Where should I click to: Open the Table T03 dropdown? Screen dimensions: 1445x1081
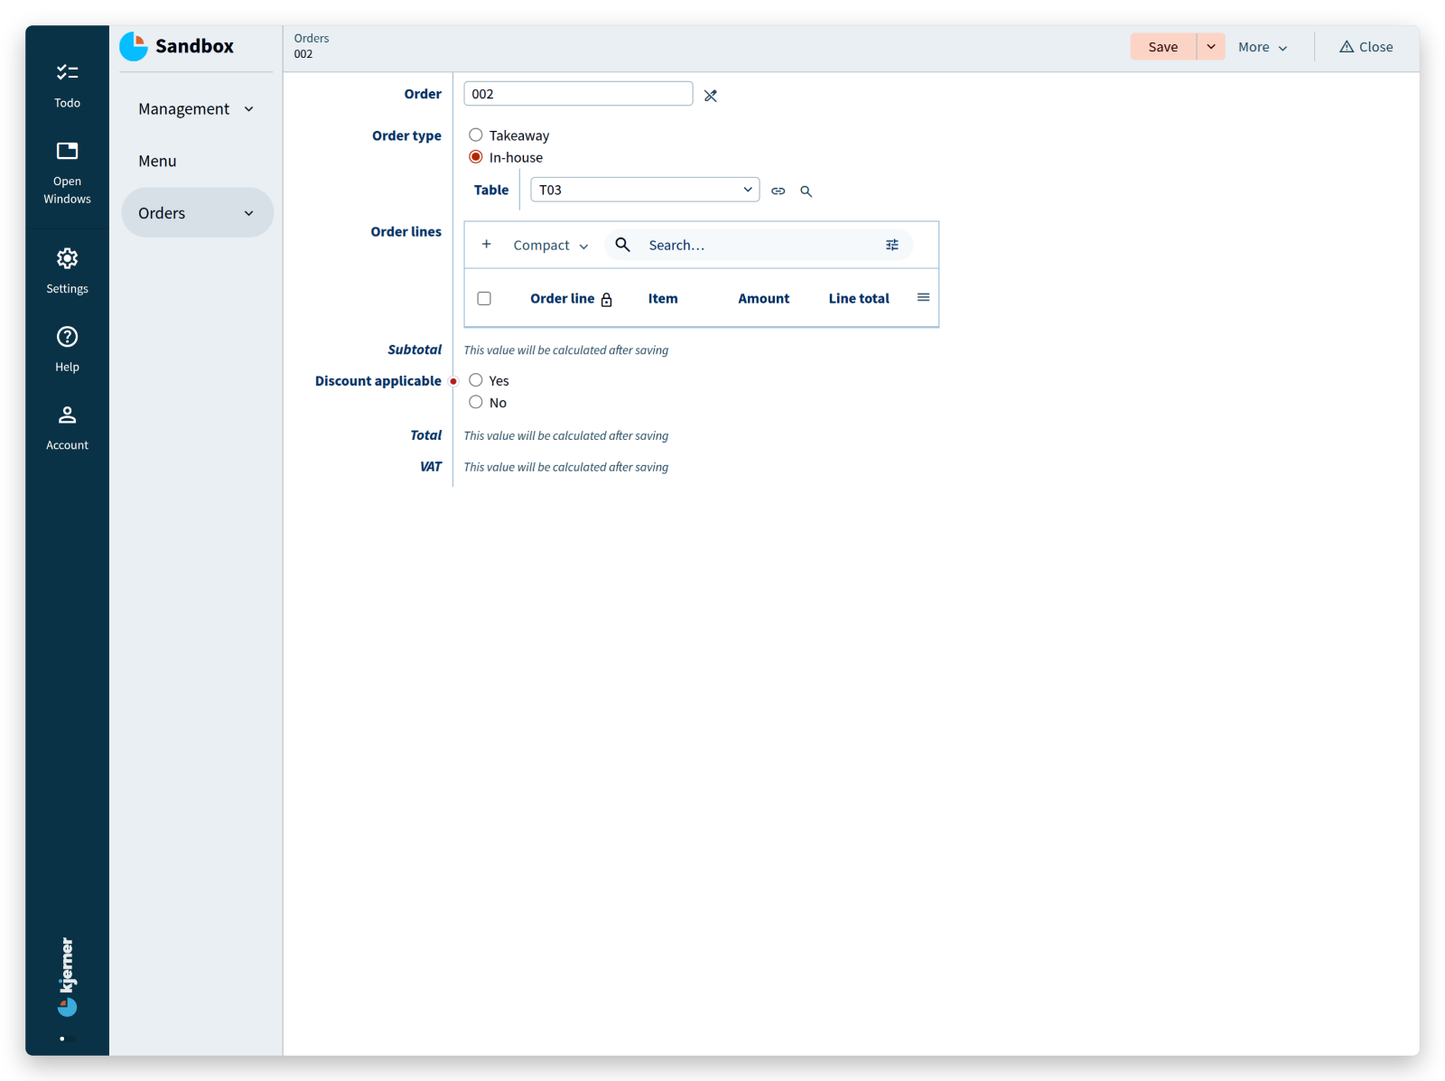pyautogui.click(x=645, y=190)
